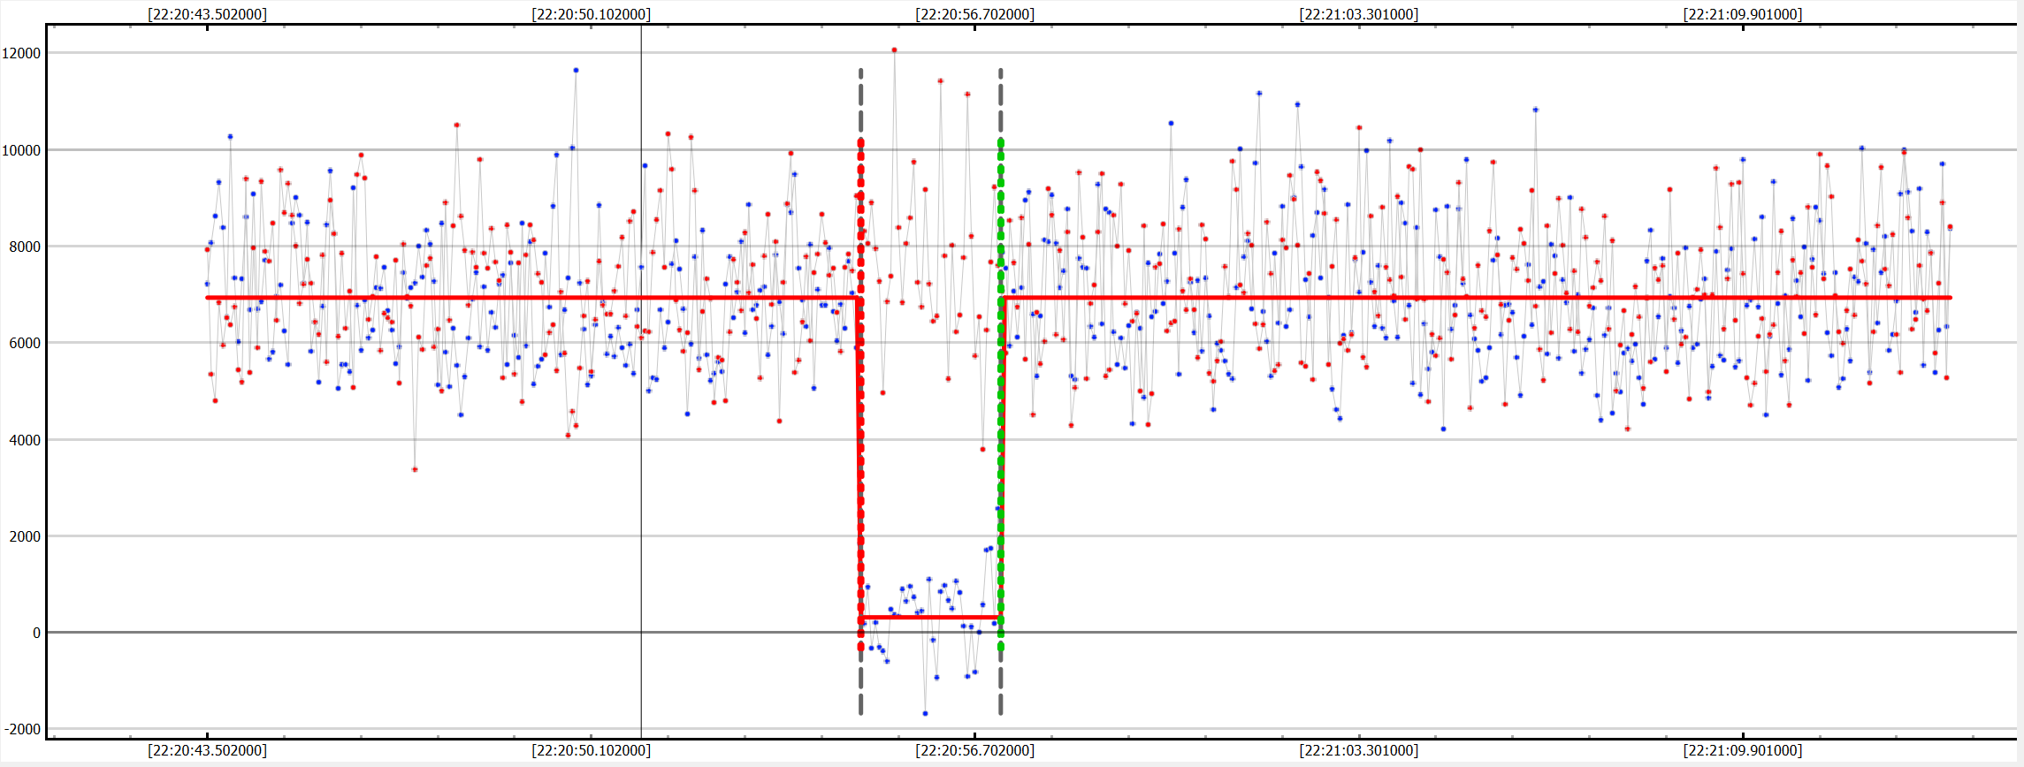Click top time label [22:21:09.901000]
The width and height of the screenshot is (2024, 767).
pyautogui.click(x=1742, y=14)
